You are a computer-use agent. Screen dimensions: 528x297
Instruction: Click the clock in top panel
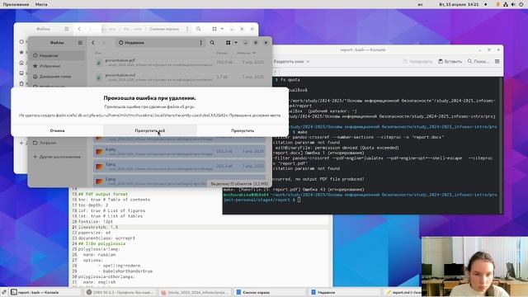tap(459, 4)
